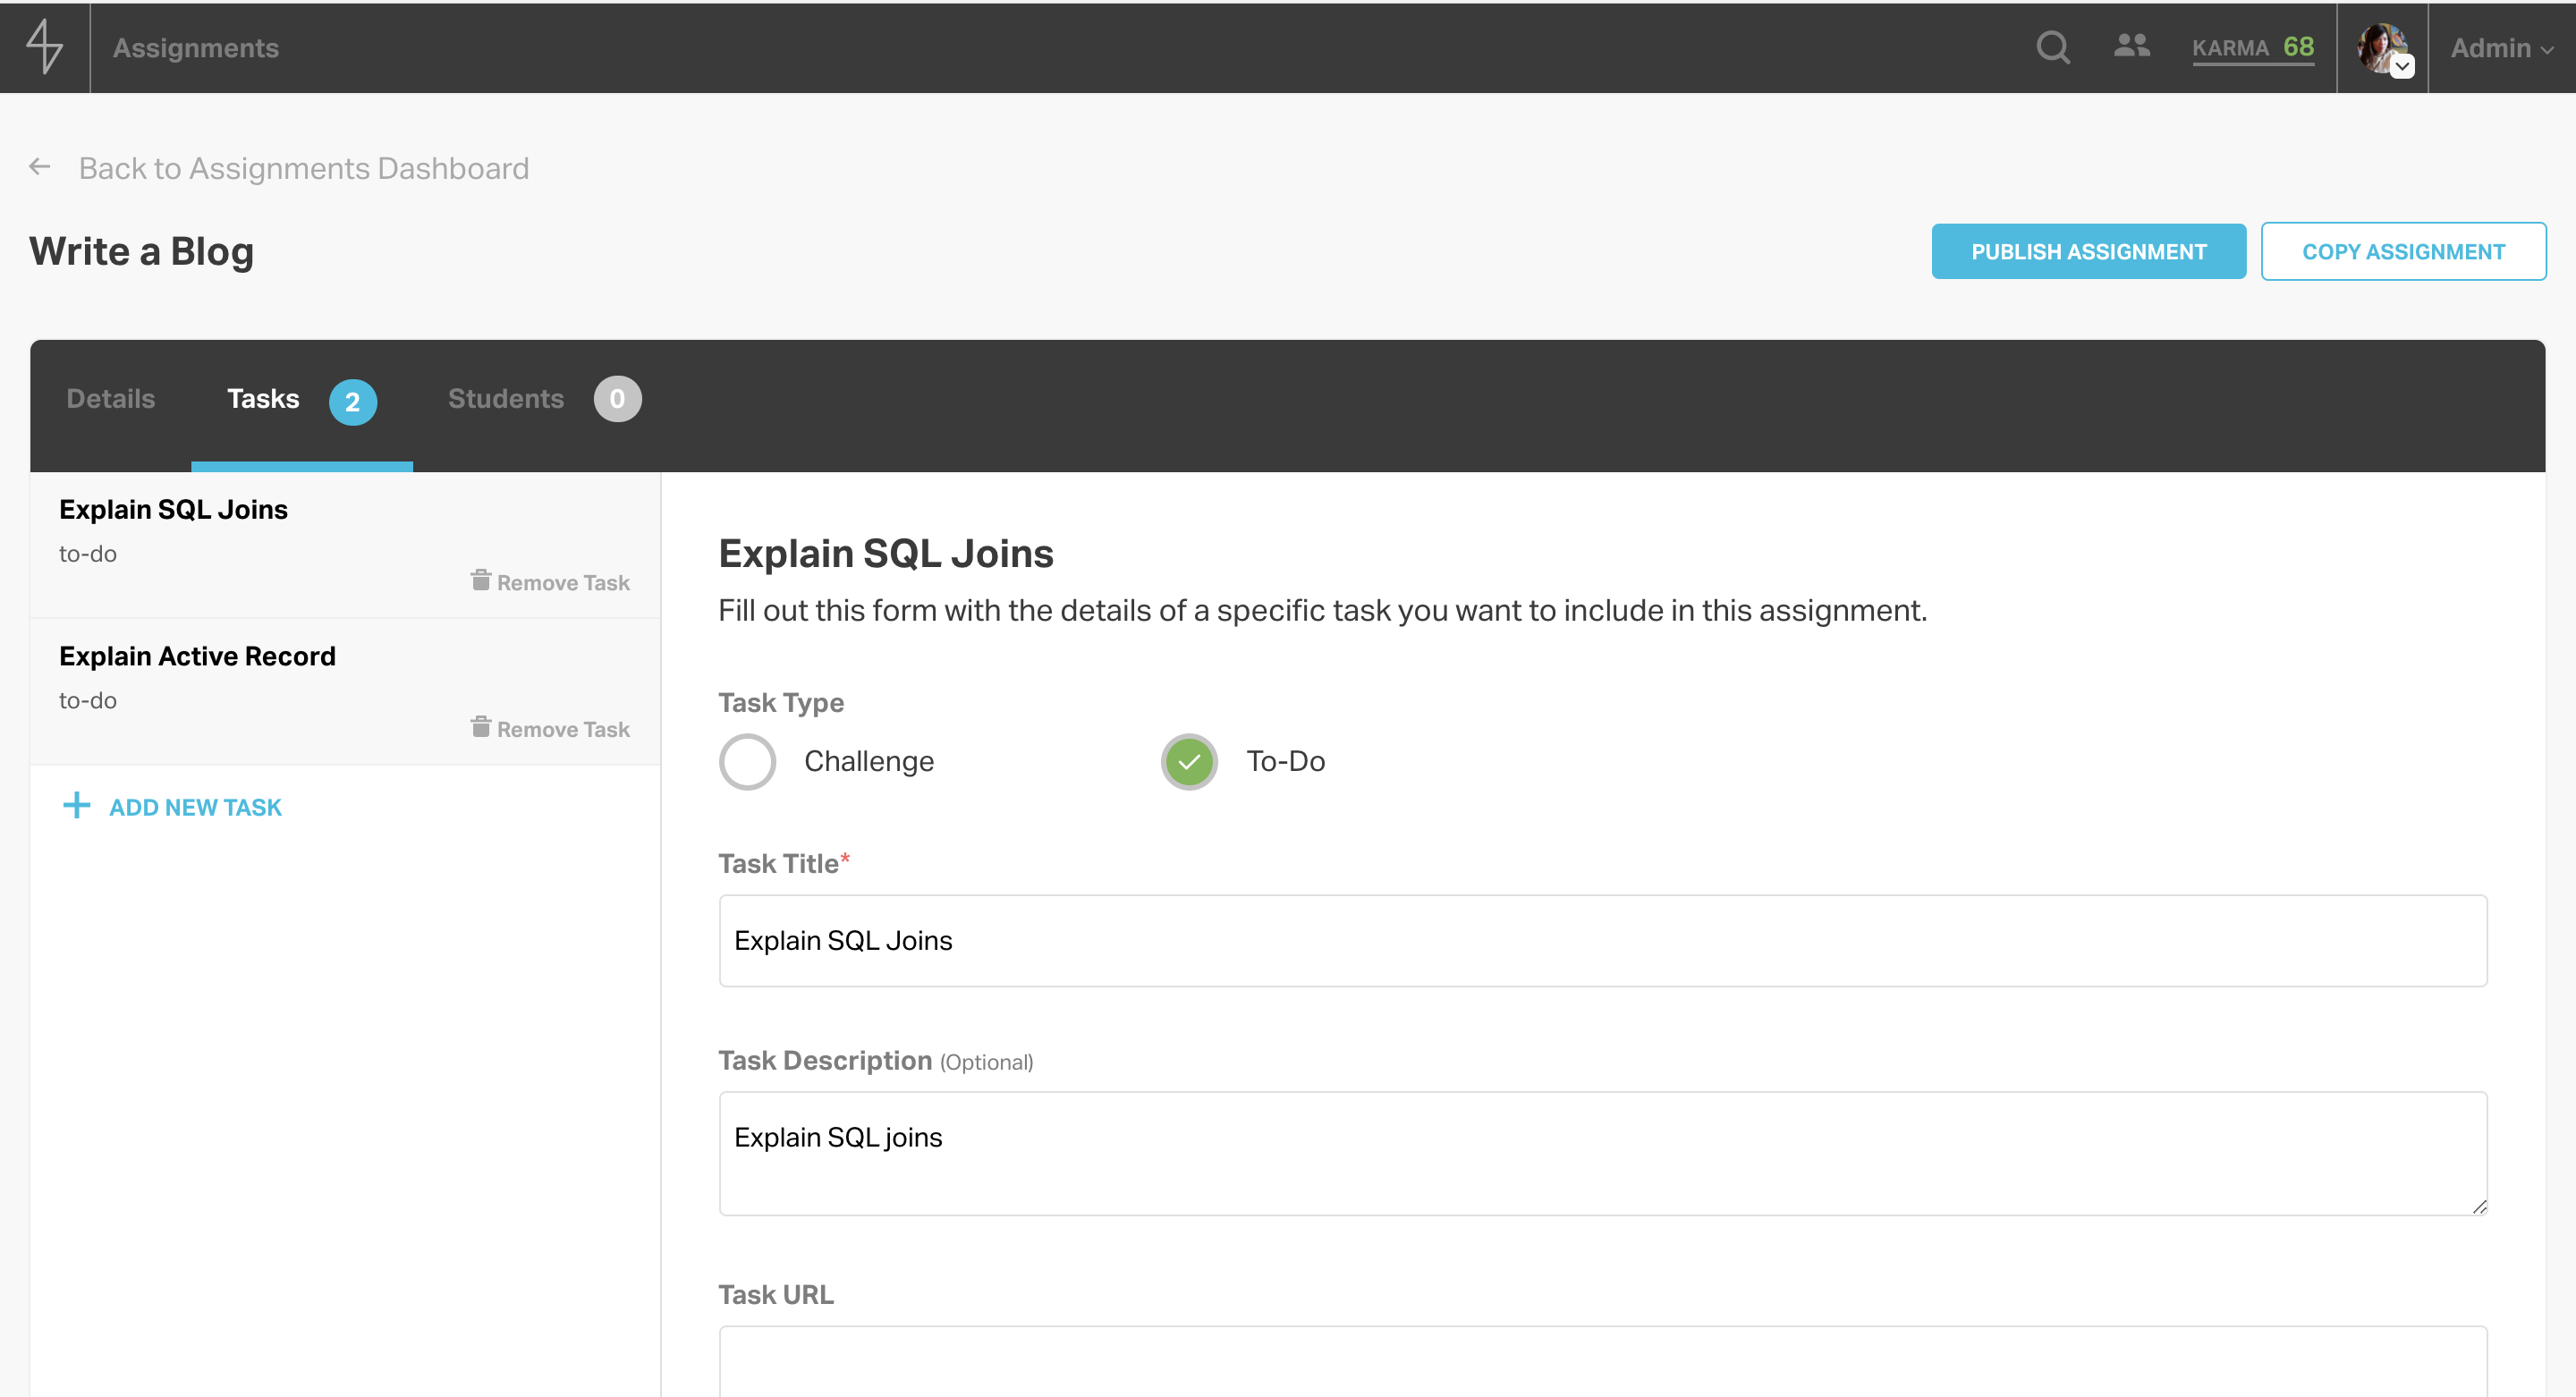Screen dimensions: 2576x1397
Task: Click the plus icon for new task
Action: tap(77, 806)
